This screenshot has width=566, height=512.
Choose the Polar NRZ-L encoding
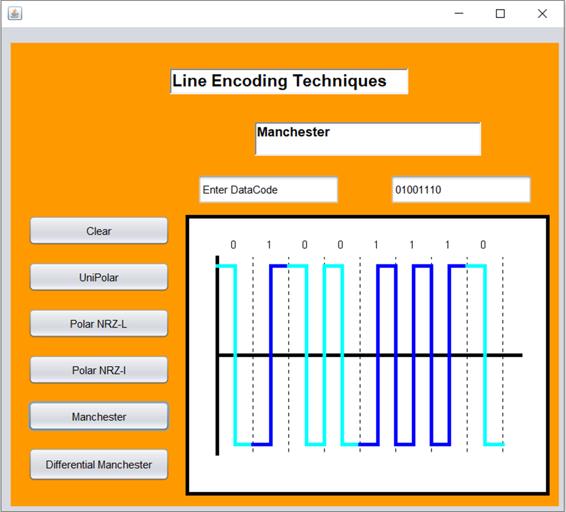click(x=98, y=323)
